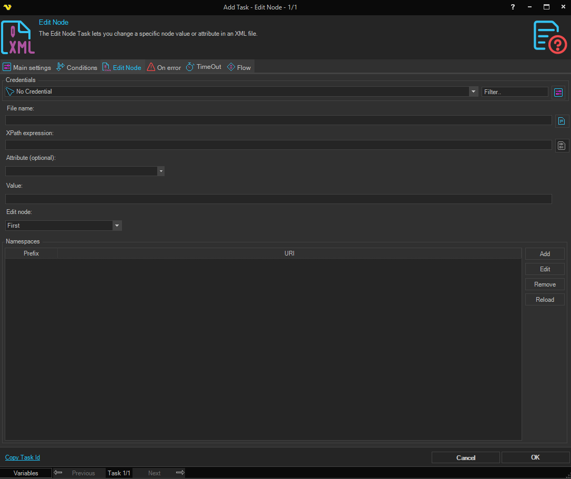
Task: Click the Previous task button
Action: click(x=84, y=473)
